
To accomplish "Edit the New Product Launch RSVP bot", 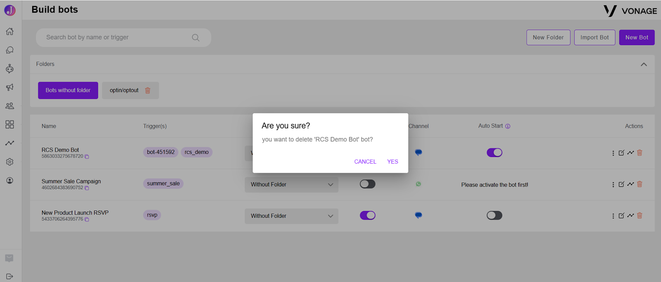I will 621,216.
